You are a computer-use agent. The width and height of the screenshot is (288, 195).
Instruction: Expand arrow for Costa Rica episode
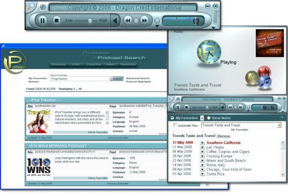coord(202,174)
